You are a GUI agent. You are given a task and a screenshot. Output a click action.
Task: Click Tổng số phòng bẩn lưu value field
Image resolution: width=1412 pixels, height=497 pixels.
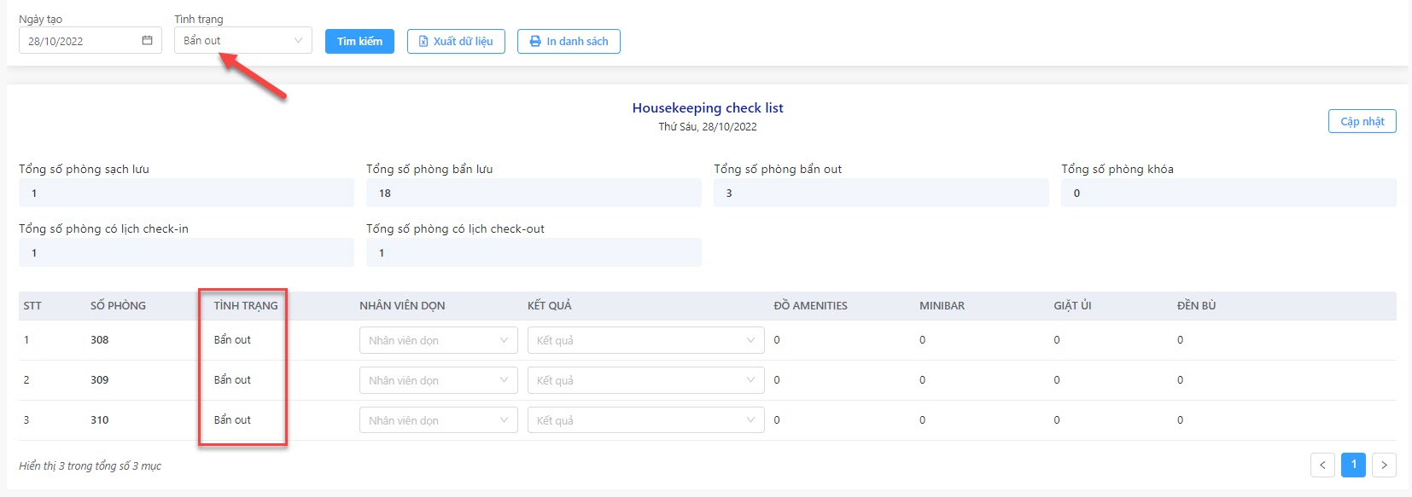[x=534, y=193]
